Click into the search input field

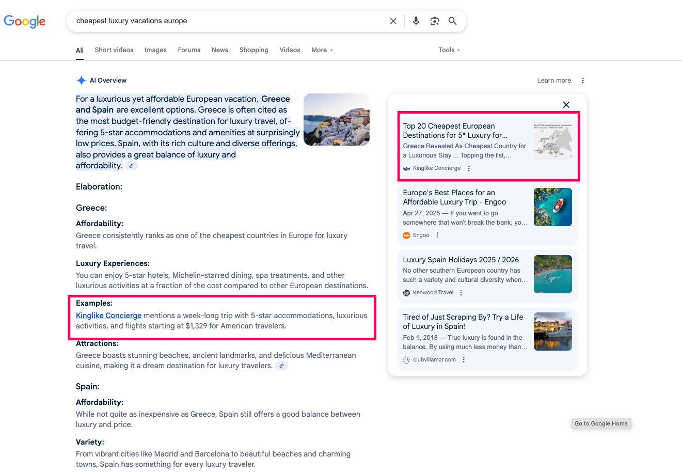pos(227,21)
